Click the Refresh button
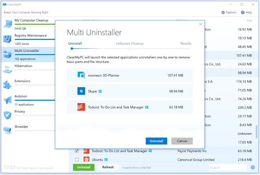The width and height of the screenshot is (260, 175). coord(108,167)
